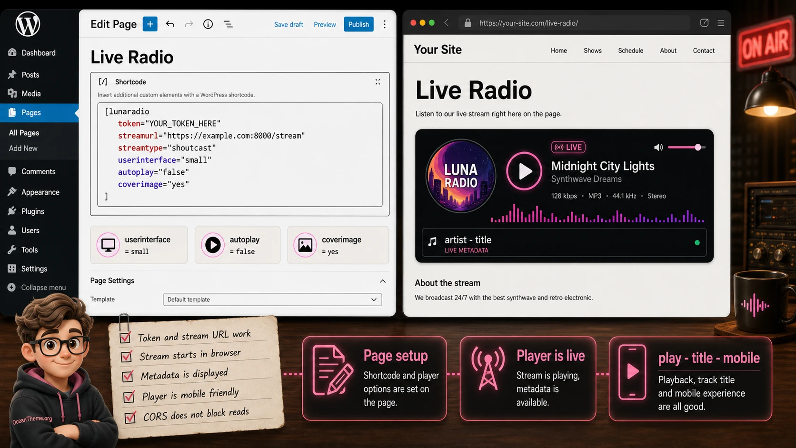Open the browser hamburger menu
Screen dimensions: 796x448
(721, 23)
